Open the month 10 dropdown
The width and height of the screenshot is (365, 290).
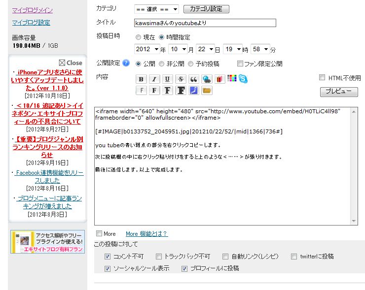178,49
